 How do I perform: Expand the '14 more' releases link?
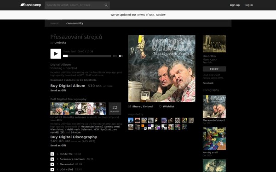pyautogui.click(x=76, y=133)
